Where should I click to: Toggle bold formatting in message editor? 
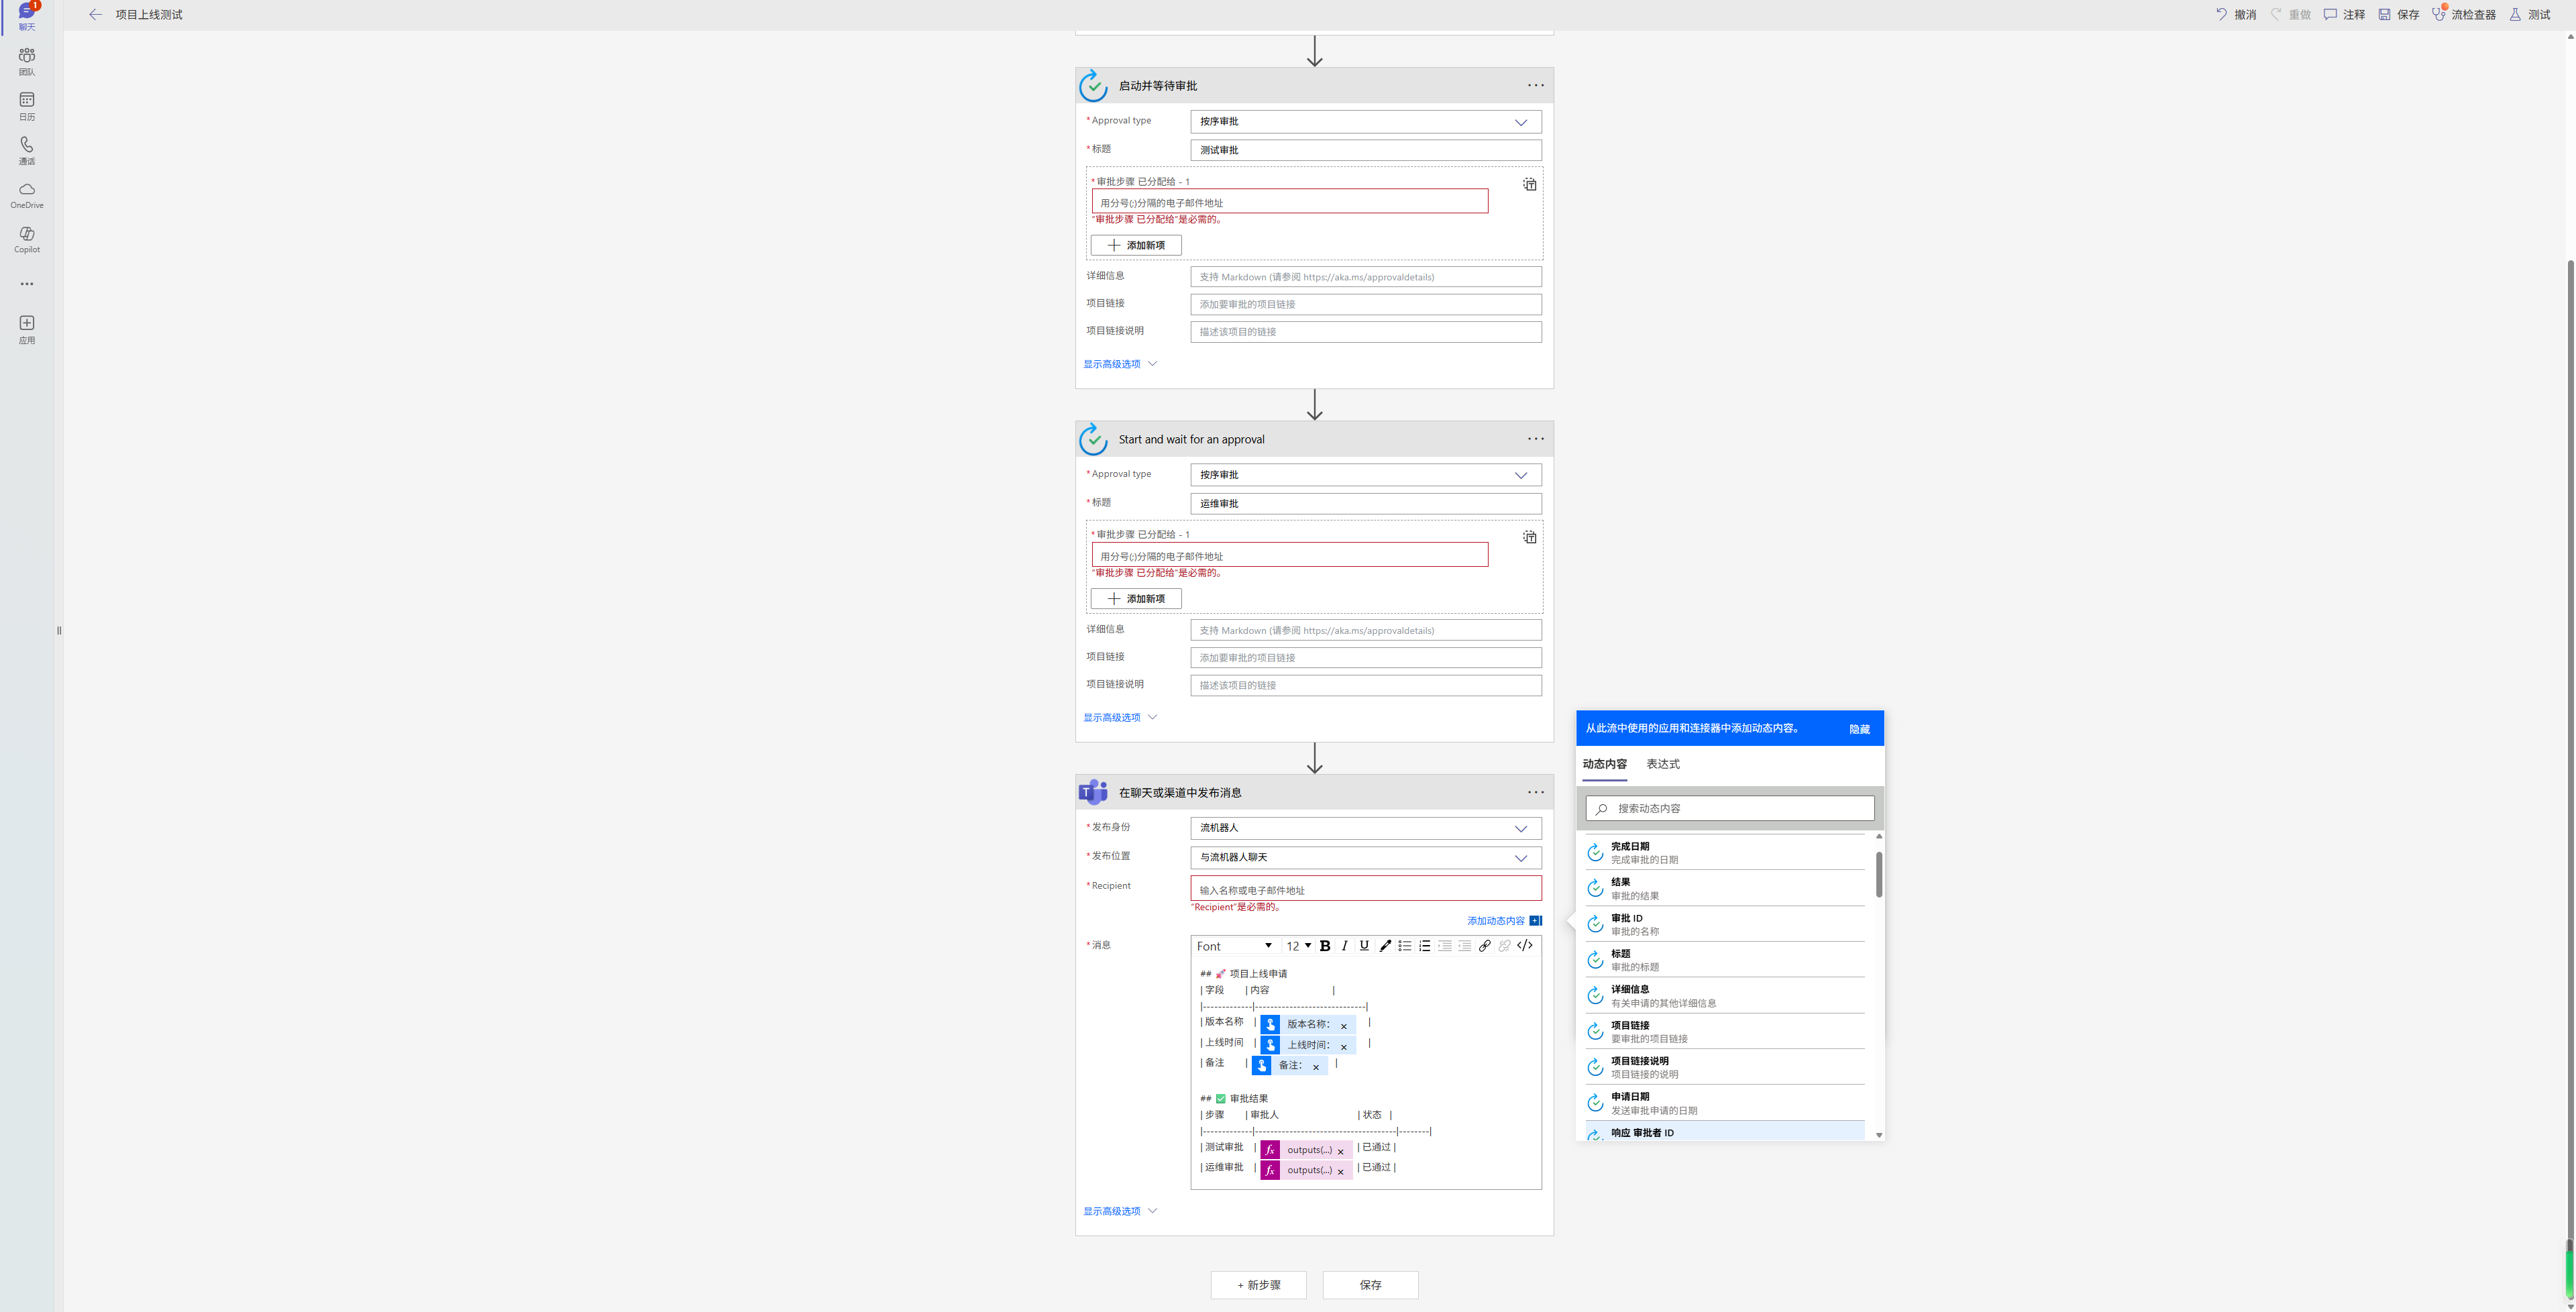coord(1325,946)
